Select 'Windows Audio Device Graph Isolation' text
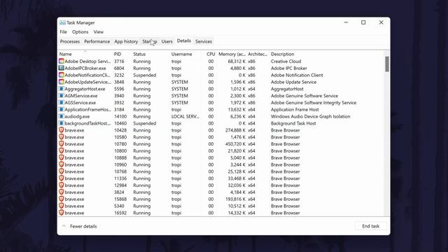 [310, 116]
